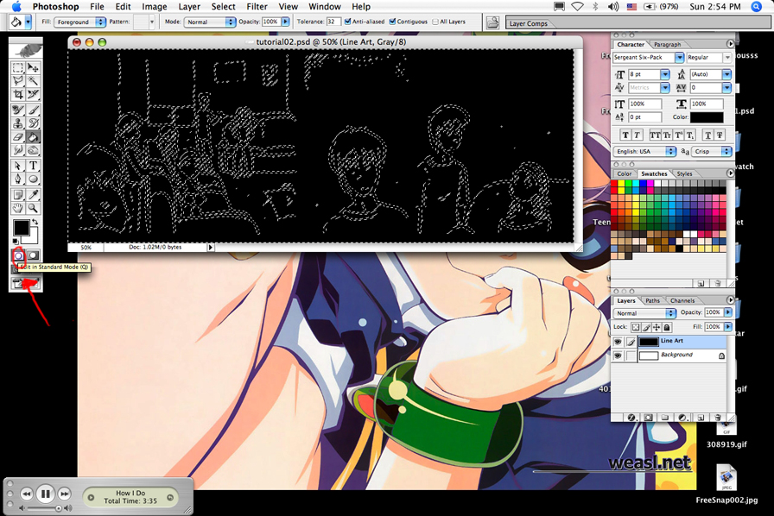Select the Magic Wand tool
The image size is (774, 516).
(33, 80)
